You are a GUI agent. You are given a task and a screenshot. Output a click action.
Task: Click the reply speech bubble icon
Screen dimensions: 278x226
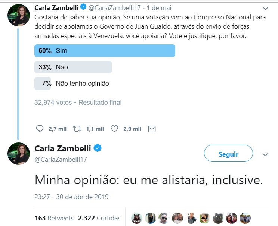[40, 129]
